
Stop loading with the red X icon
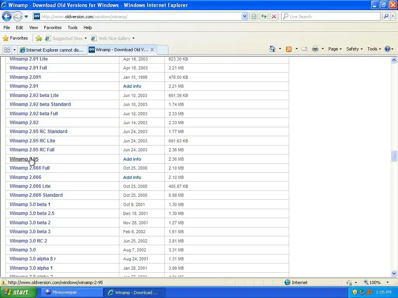(274, 16)
